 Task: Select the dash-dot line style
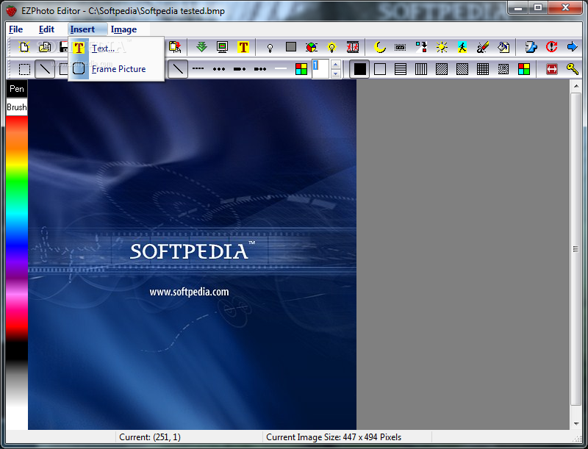point(240,69)
